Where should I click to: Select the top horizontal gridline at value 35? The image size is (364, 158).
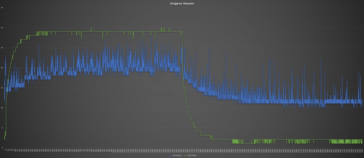[x=183, y=8]
